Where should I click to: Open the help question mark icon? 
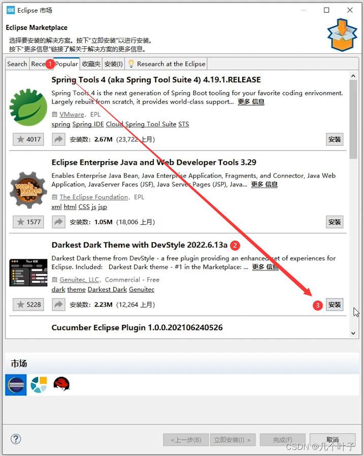tap(16, 439)
